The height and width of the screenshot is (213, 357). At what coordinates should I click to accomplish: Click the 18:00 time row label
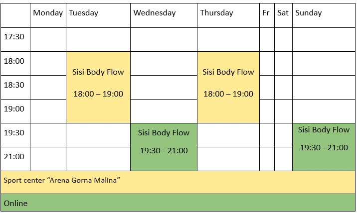tap(14, 61)
